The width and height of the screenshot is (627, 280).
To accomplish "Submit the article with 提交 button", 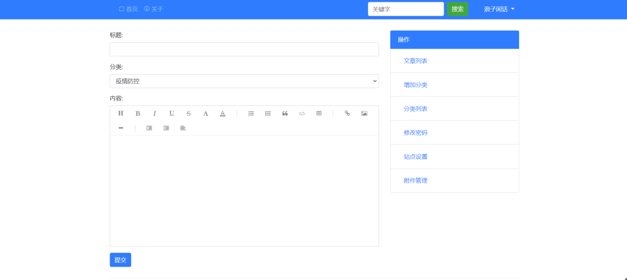I will coord(121,260).
